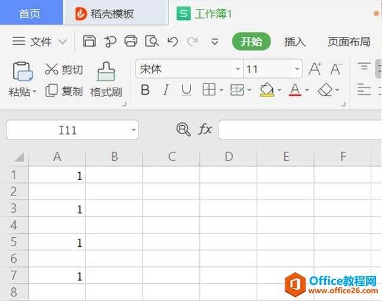Open quick access toolbar customization arrow
The image size is (382, 301).
pos(214,42)
